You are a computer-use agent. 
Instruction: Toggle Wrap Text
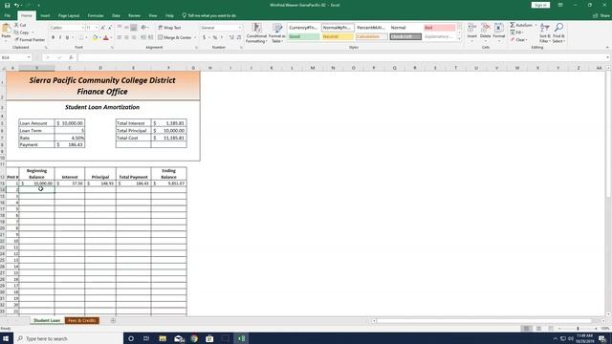point(169,28)
